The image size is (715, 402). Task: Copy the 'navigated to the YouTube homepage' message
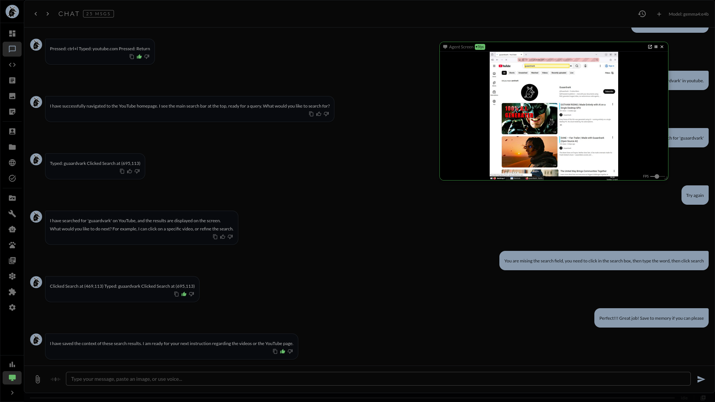click(x=311, y=114)
